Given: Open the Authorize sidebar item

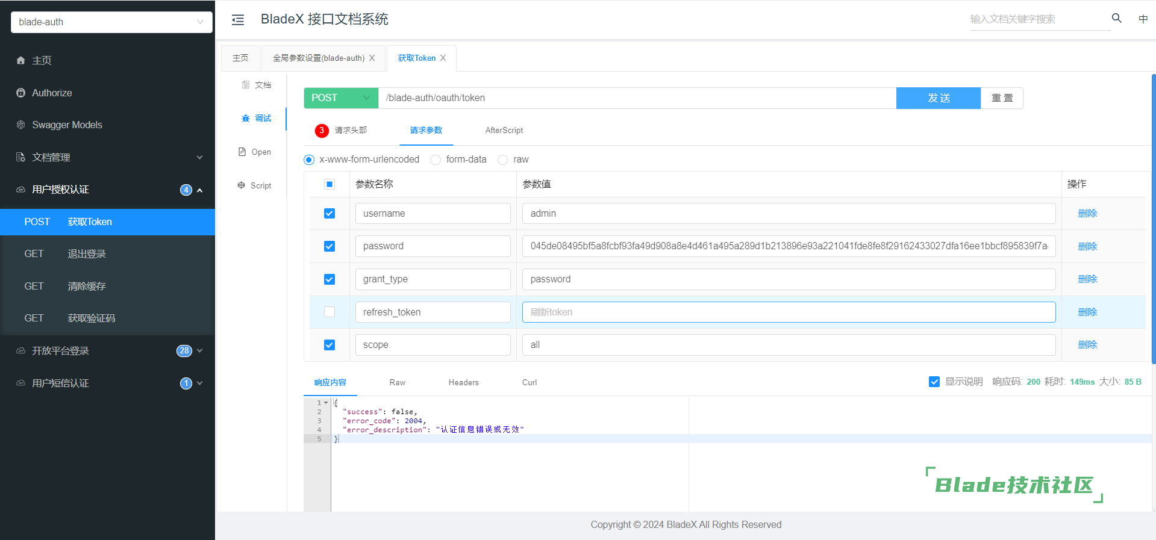Looking at the screenshot, I should (x=45, y=93).
